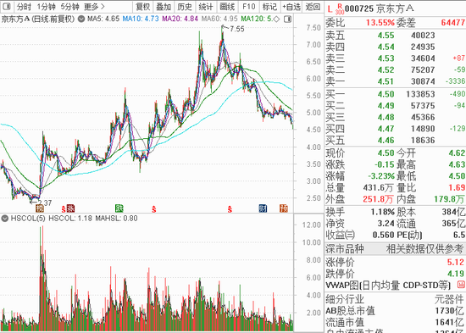Image resolution: width=466 pixels, height=333 pixels.
Task: Open the F10 company info
Action: 249,6
